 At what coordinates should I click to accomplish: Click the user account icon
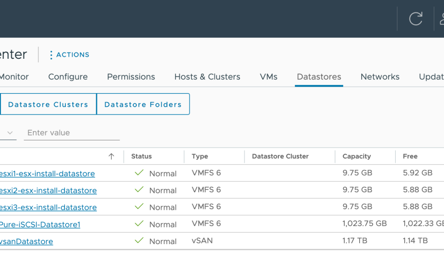click(x=441, y=19)
